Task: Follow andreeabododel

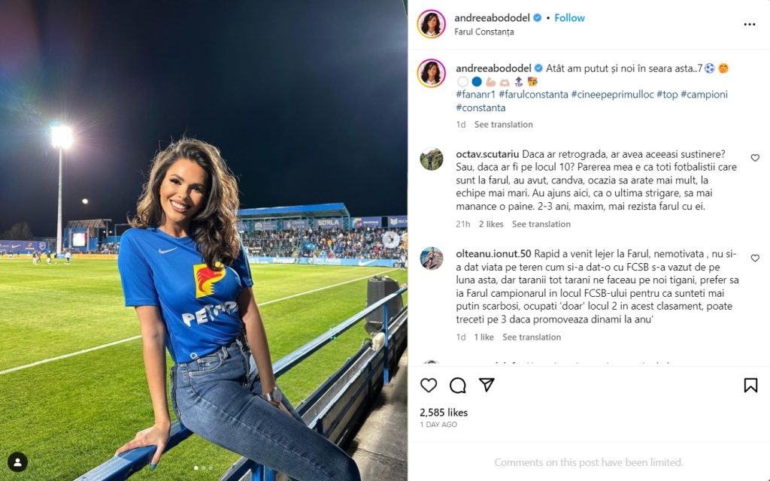Action: pos(569,18)
